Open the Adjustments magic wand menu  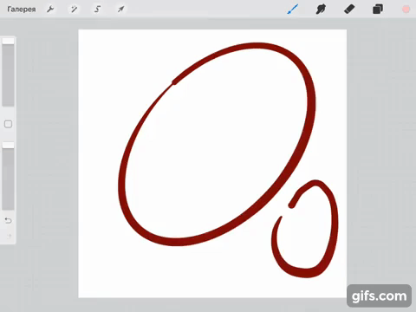[74, 10]
